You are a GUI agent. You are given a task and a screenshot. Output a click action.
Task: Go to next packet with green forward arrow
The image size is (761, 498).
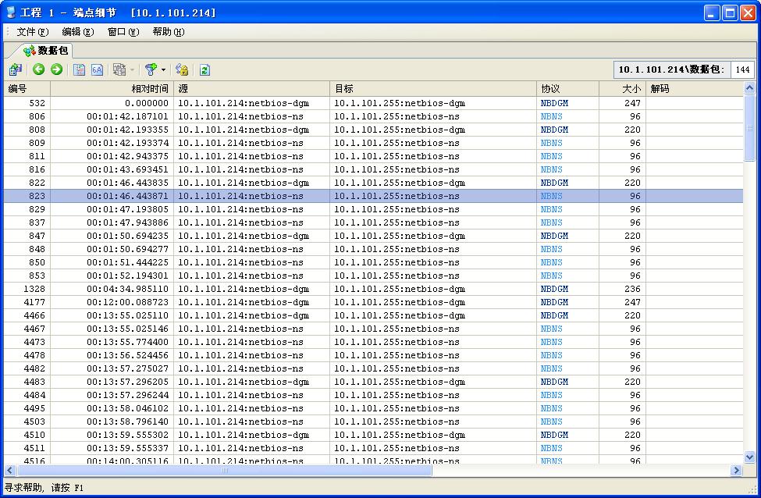coord(56,69)
